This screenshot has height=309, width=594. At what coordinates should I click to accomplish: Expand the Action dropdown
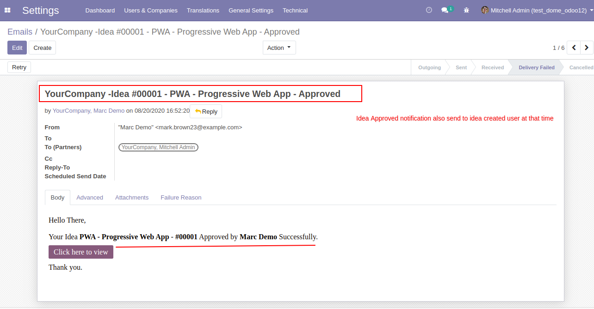tap(279, 48)
